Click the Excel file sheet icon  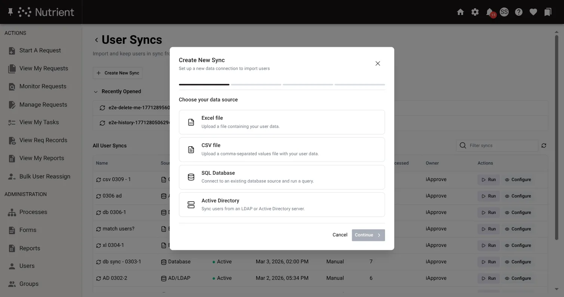tap(191, 122)
